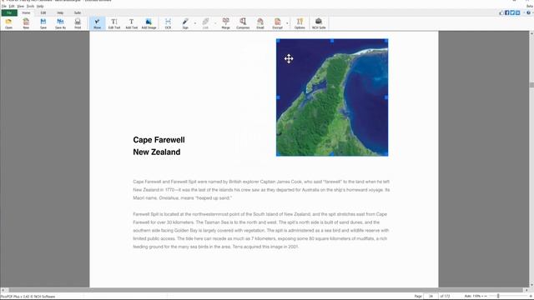The height and width of the screenshot is (300, 534).
Task: Expand the Sign tool dropdown arrow
Action: click(x=195, y=23)
